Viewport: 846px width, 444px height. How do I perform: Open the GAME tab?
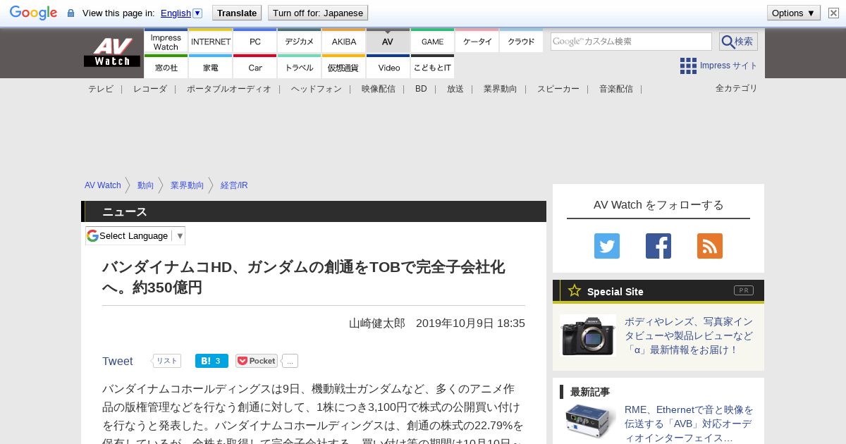pyautogui.click(x=433, y=42)
